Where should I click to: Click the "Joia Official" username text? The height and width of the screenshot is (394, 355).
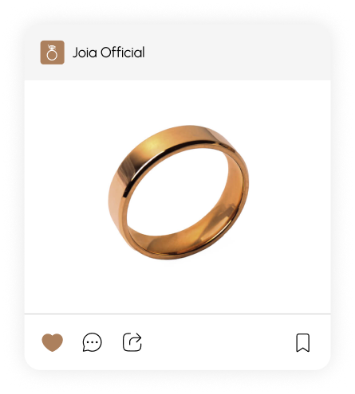[x=108, y=53]
